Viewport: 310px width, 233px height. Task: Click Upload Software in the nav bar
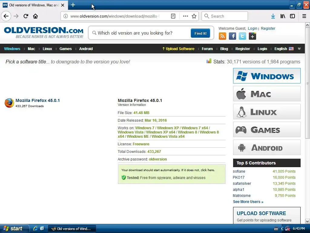pos(178,49)
